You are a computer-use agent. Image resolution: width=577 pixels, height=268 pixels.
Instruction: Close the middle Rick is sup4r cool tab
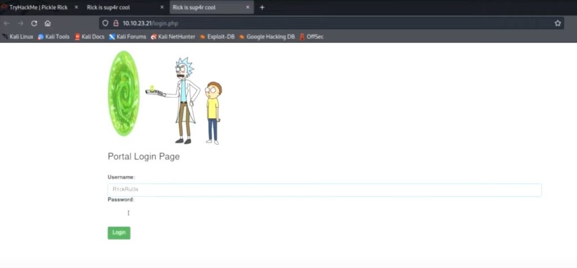[162, 7]
